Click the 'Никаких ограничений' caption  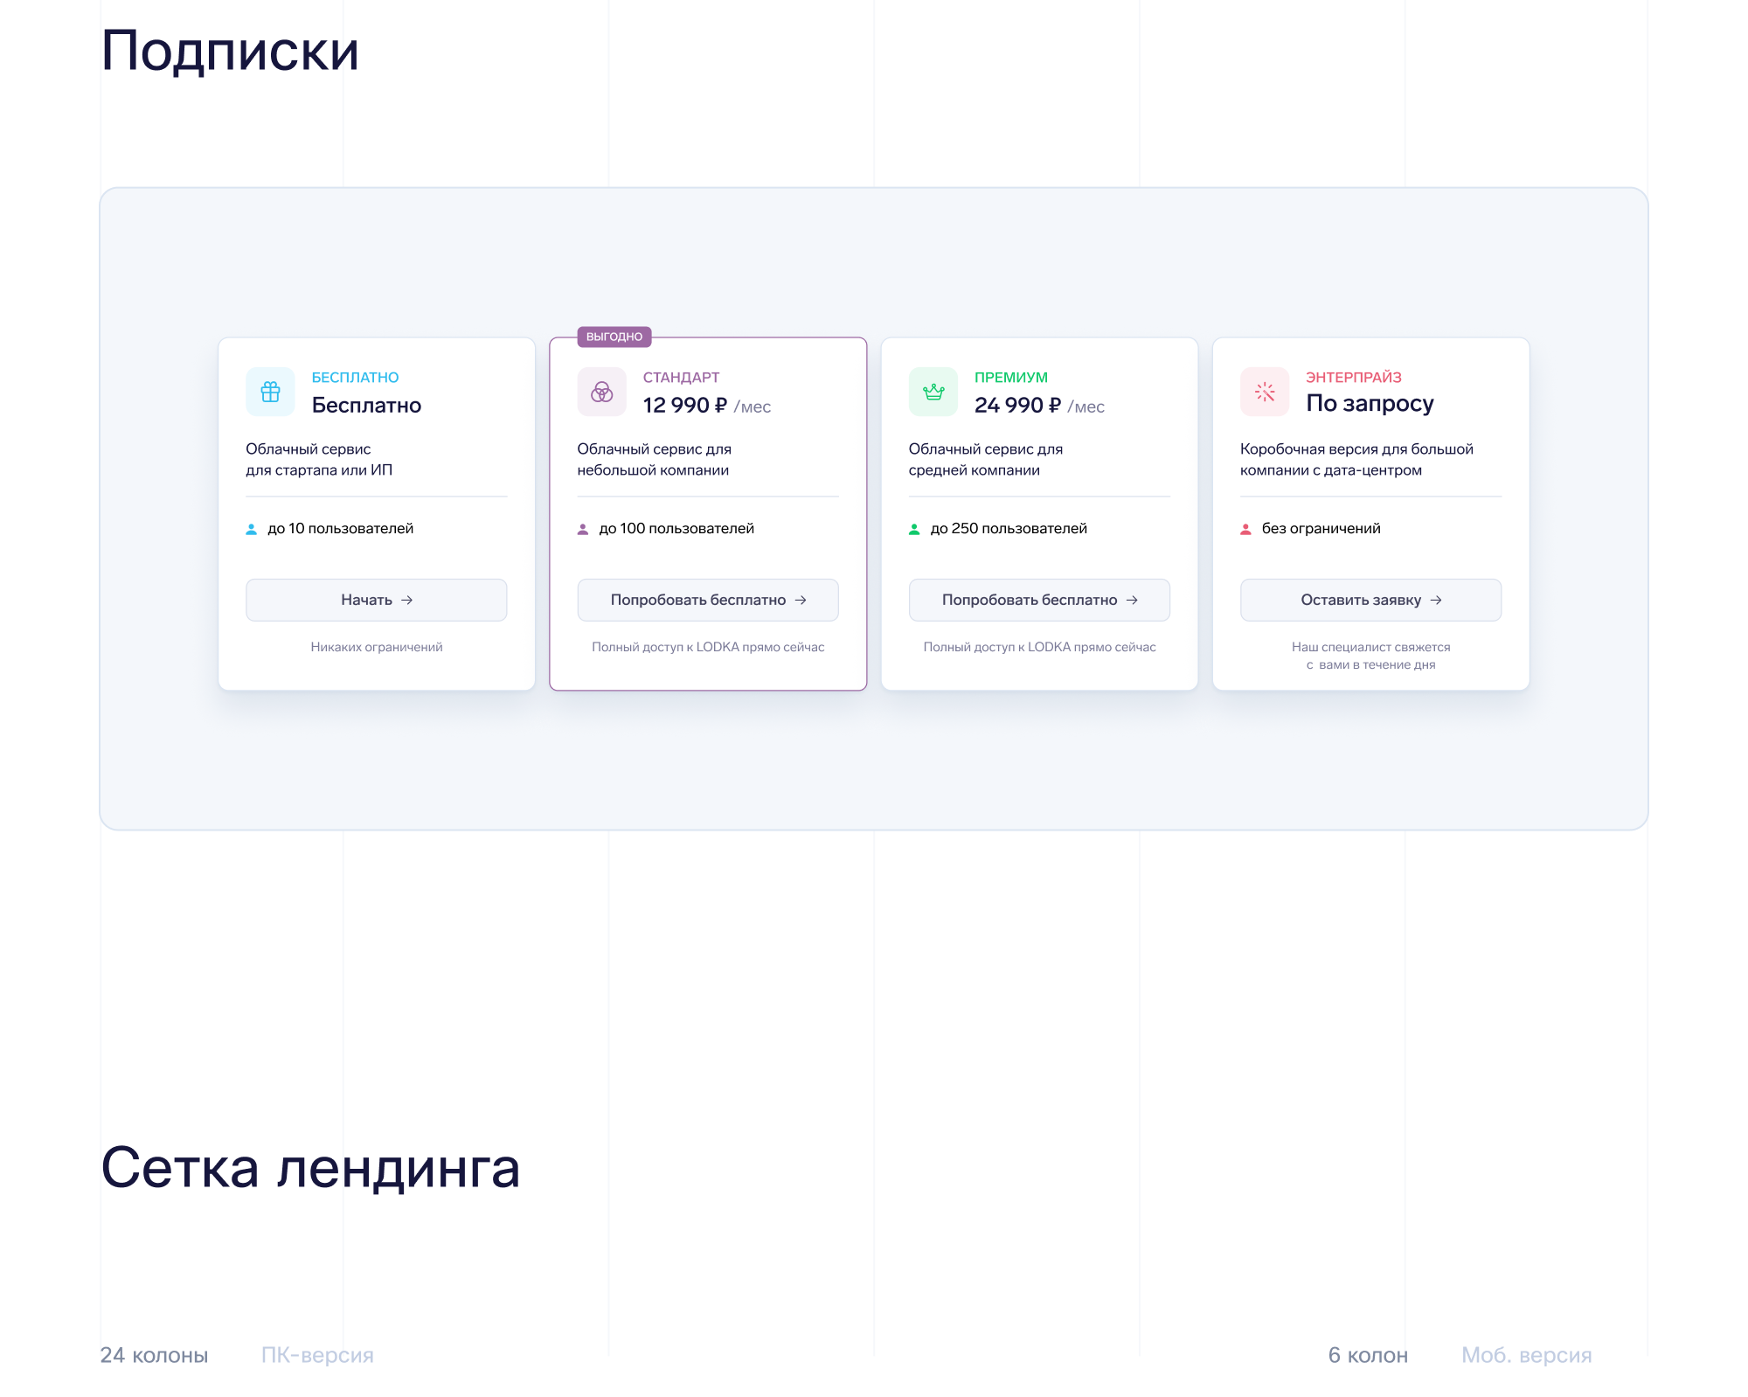coord(377,647)
